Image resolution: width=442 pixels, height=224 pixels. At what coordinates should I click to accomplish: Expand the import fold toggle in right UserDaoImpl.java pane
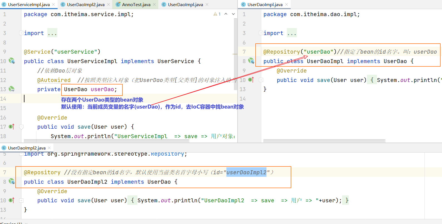click(261, 33)
